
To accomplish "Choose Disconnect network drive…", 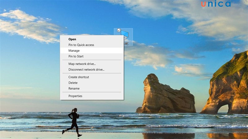I will click(x=92, y=69).
